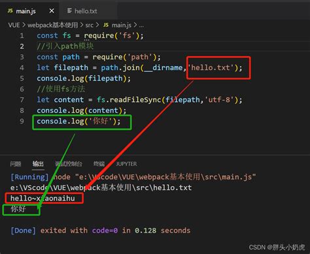310x254 pixels.
Task: Click "fs.readFileSync" on line 7
Action: (129, 100)
